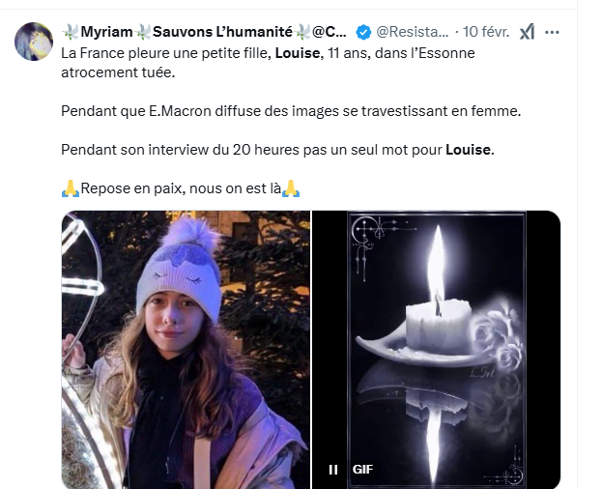Click the praying hands emoji after "là"
This screenshot has height=489, width=602.
[x=291, y=188]
